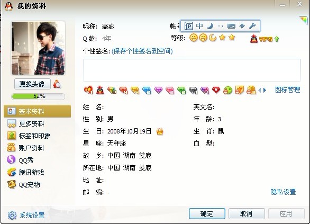The width and height of the screenshot is (310, 224).
Task: Click the VIP5 penguin icon
Action: 254,39
